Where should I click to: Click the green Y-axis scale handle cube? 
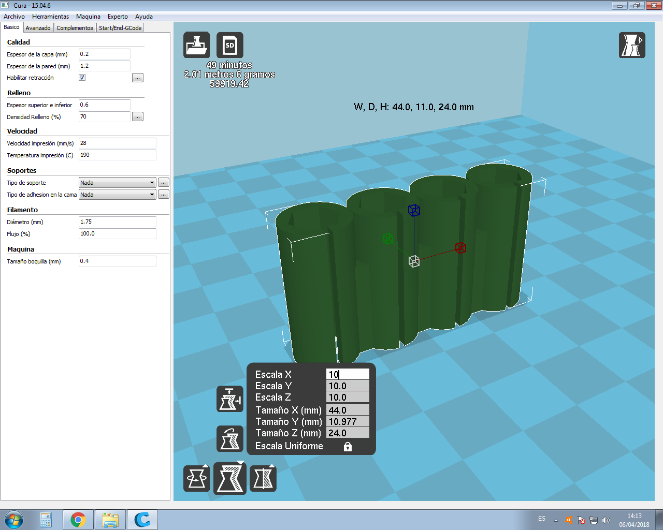coord(388,239)
